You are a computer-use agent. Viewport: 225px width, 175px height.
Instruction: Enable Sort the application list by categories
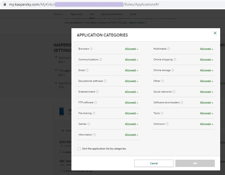click(79, 149)
